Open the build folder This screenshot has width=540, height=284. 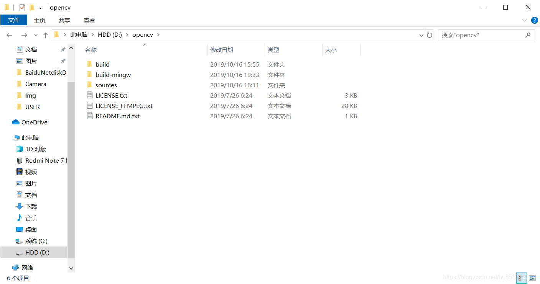[102, 64]
